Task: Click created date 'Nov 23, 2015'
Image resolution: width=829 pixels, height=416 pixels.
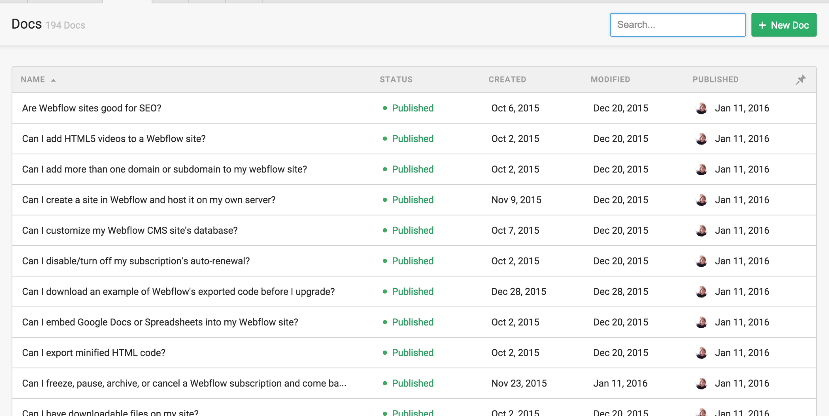Action: (x=519, y=384)
